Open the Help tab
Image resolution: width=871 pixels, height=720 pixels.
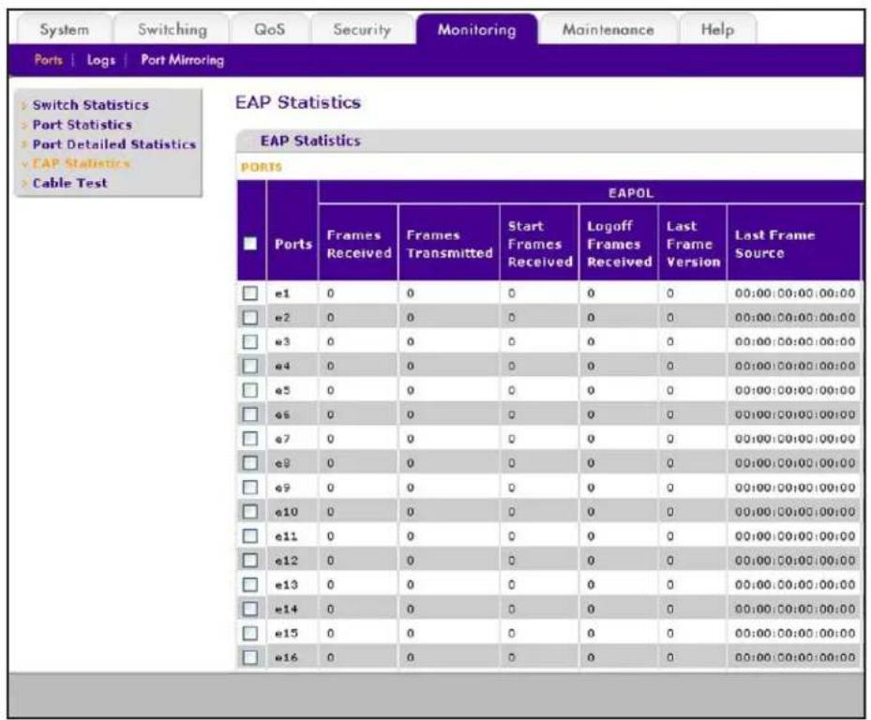click(x=717, y=29)
